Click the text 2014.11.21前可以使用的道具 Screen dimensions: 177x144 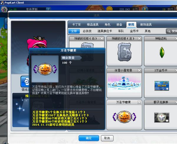pos(53,125)
